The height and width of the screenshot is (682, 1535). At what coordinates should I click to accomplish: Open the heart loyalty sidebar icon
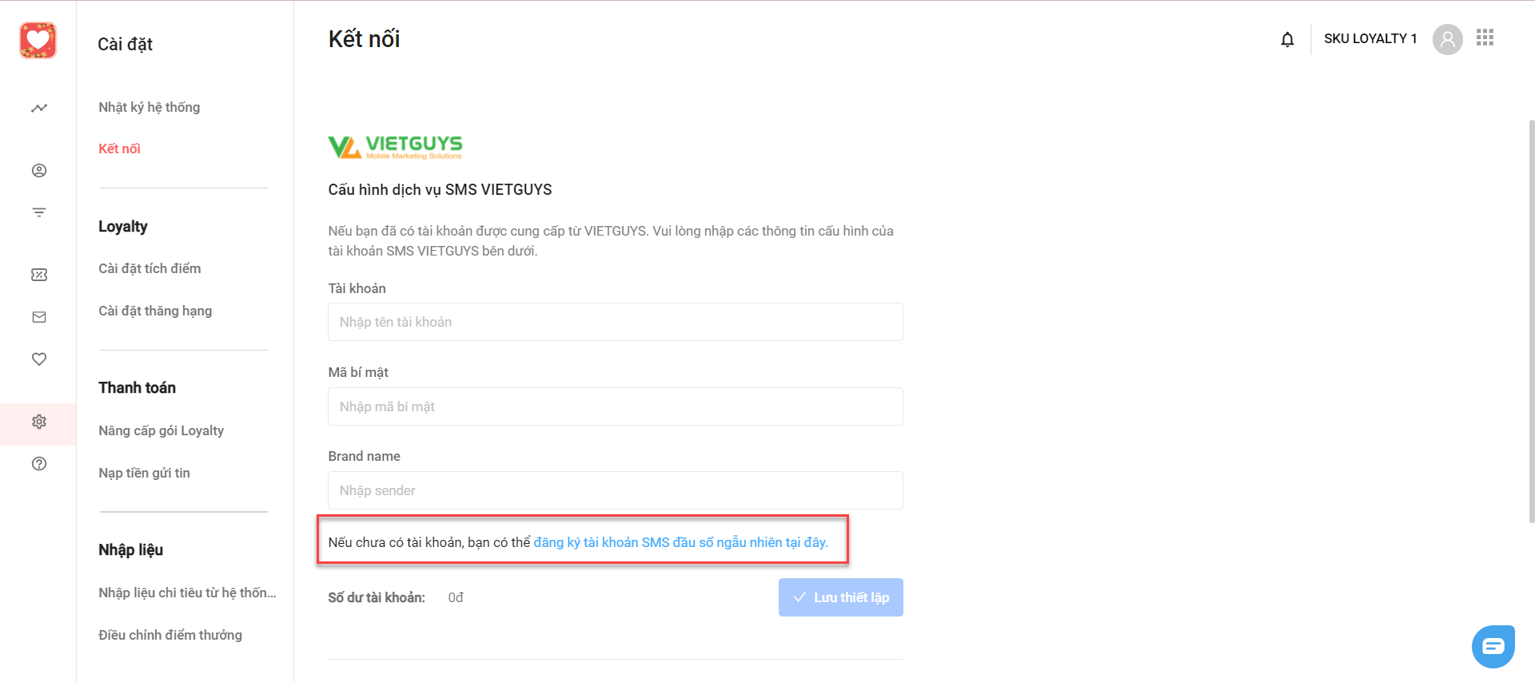point(38,359)
